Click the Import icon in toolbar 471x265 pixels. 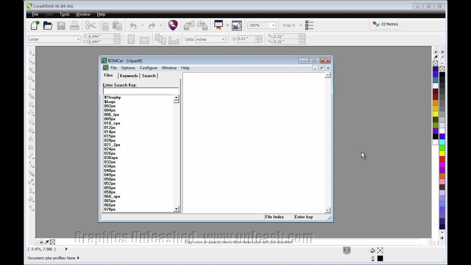pos(189,25)
